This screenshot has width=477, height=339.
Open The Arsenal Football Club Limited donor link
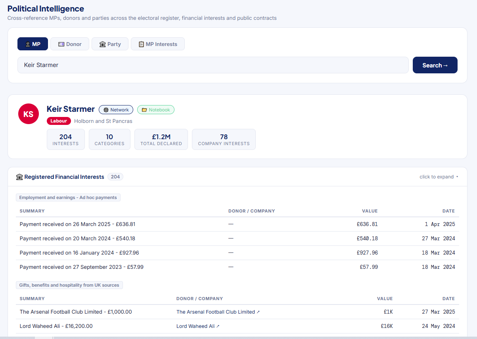(218, 312)
